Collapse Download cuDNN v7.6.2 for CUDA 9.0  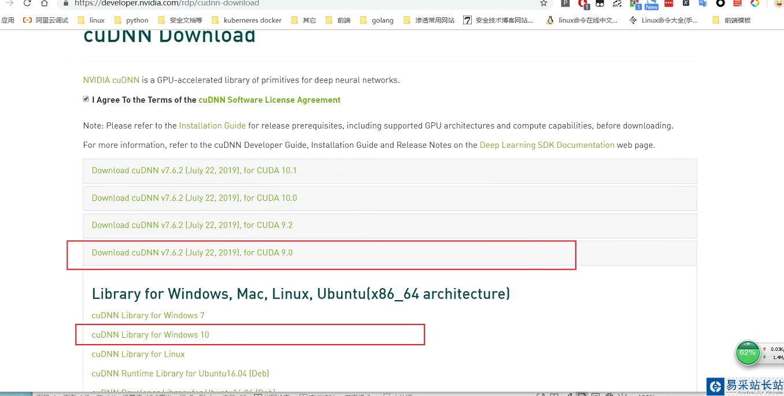[390, 253]
